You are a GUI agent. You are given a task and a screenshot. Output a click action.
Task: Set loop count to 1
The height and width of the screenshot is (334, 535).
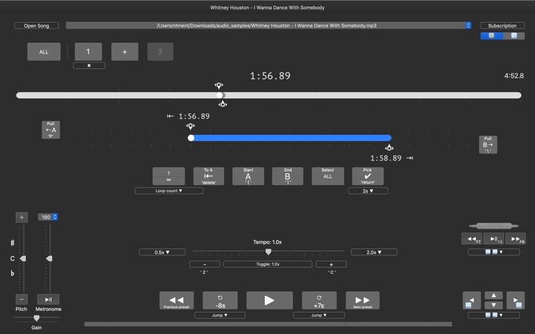tap(169, 172)
